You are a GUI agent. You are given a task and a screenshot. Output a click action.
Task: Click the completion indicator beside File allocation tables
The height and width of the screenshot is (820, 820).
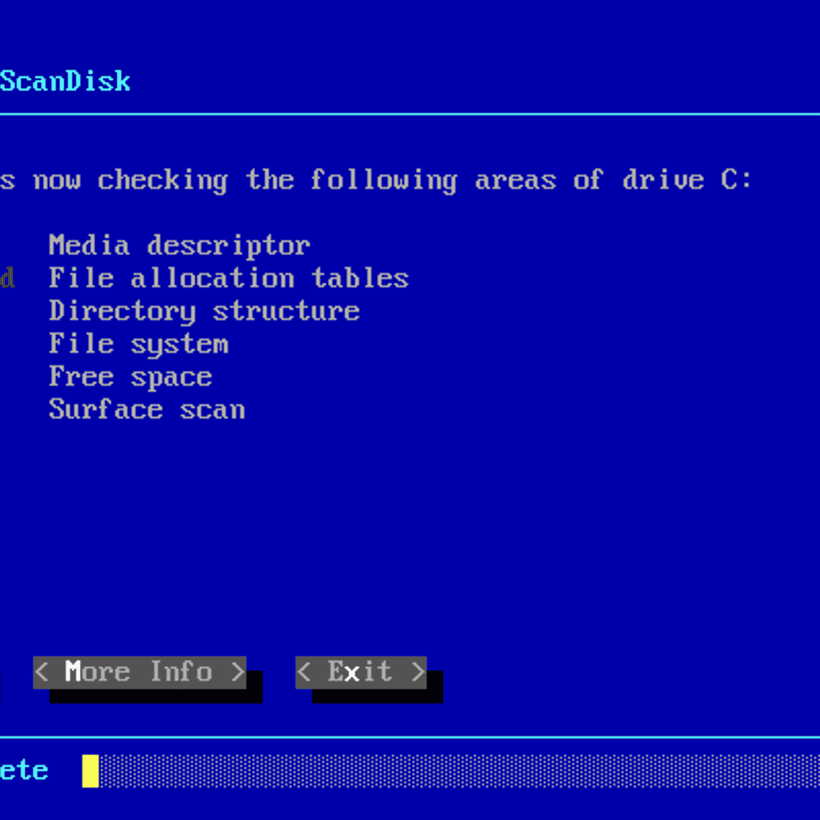click(8, 277)
